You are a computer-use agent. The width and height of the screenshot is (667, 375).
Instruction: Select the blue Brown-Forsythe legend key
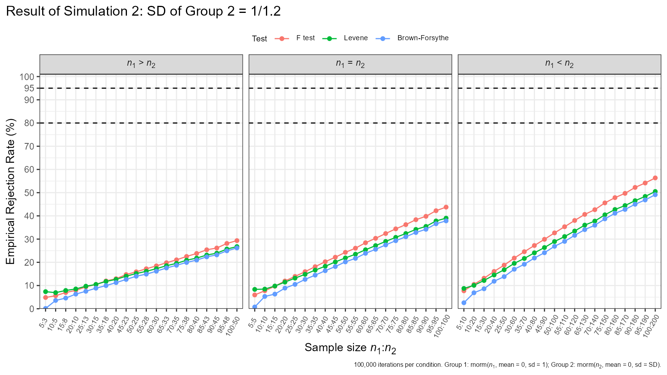pos(383,38)
